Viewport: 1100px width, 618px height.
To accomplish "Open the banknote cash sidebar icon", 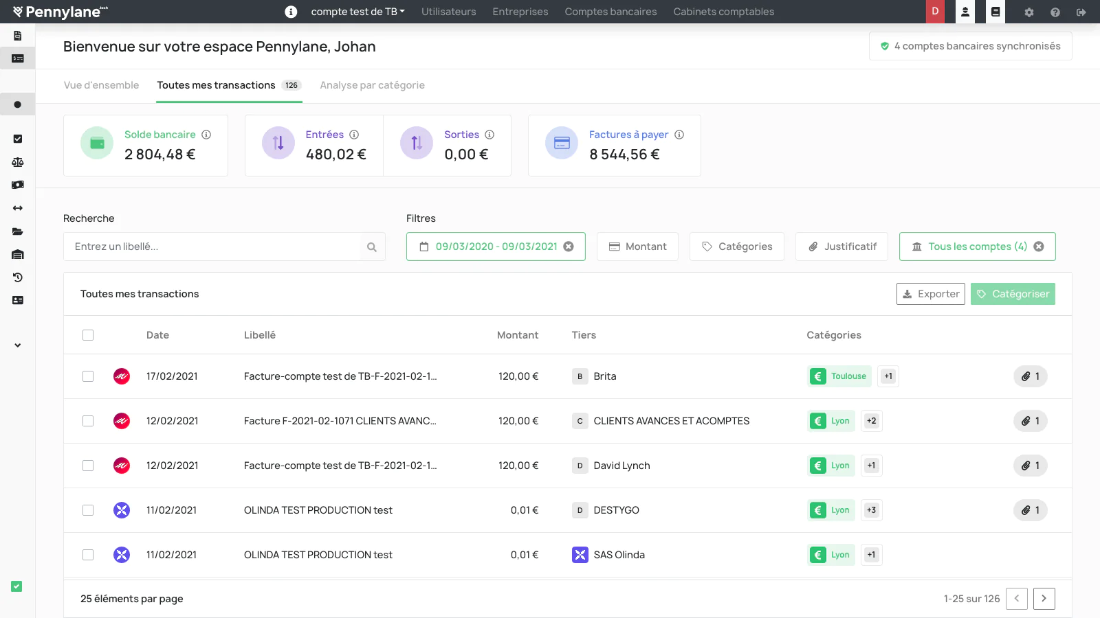I will click(x=18, y=185).
